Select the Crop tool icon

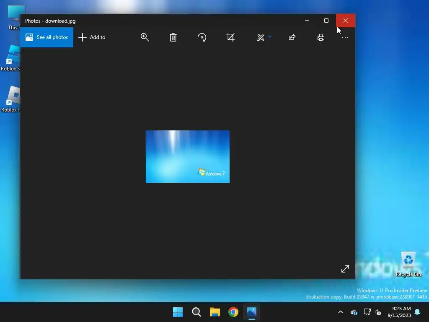[230, 37]
